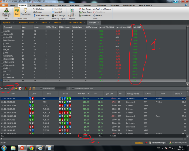Sort by Net $USD column header
Image resolution: width=189 pixels, height=151 pixels.
tap(137, 27)
